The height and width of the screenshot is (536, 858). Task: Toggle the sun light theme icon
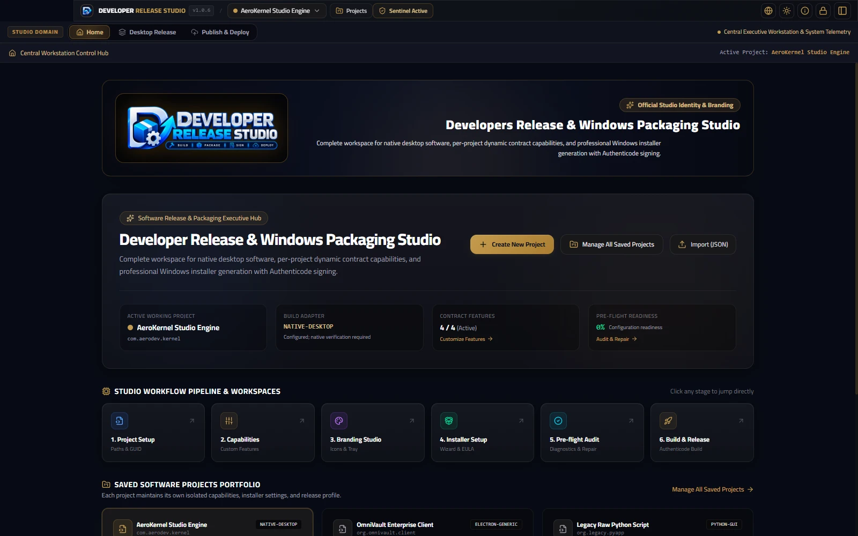(787, 11)
